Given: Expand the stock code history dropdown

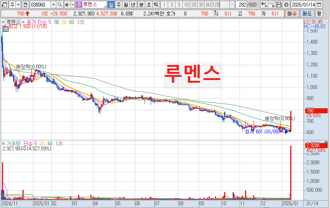Looking at the screenshot, I should tap(53, 4).
